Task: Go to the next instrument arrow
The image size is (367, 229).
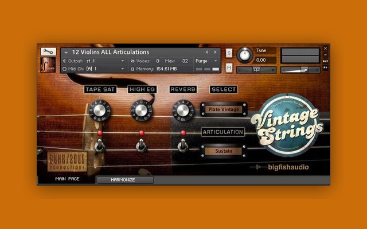Action: (x=215, y=52)
